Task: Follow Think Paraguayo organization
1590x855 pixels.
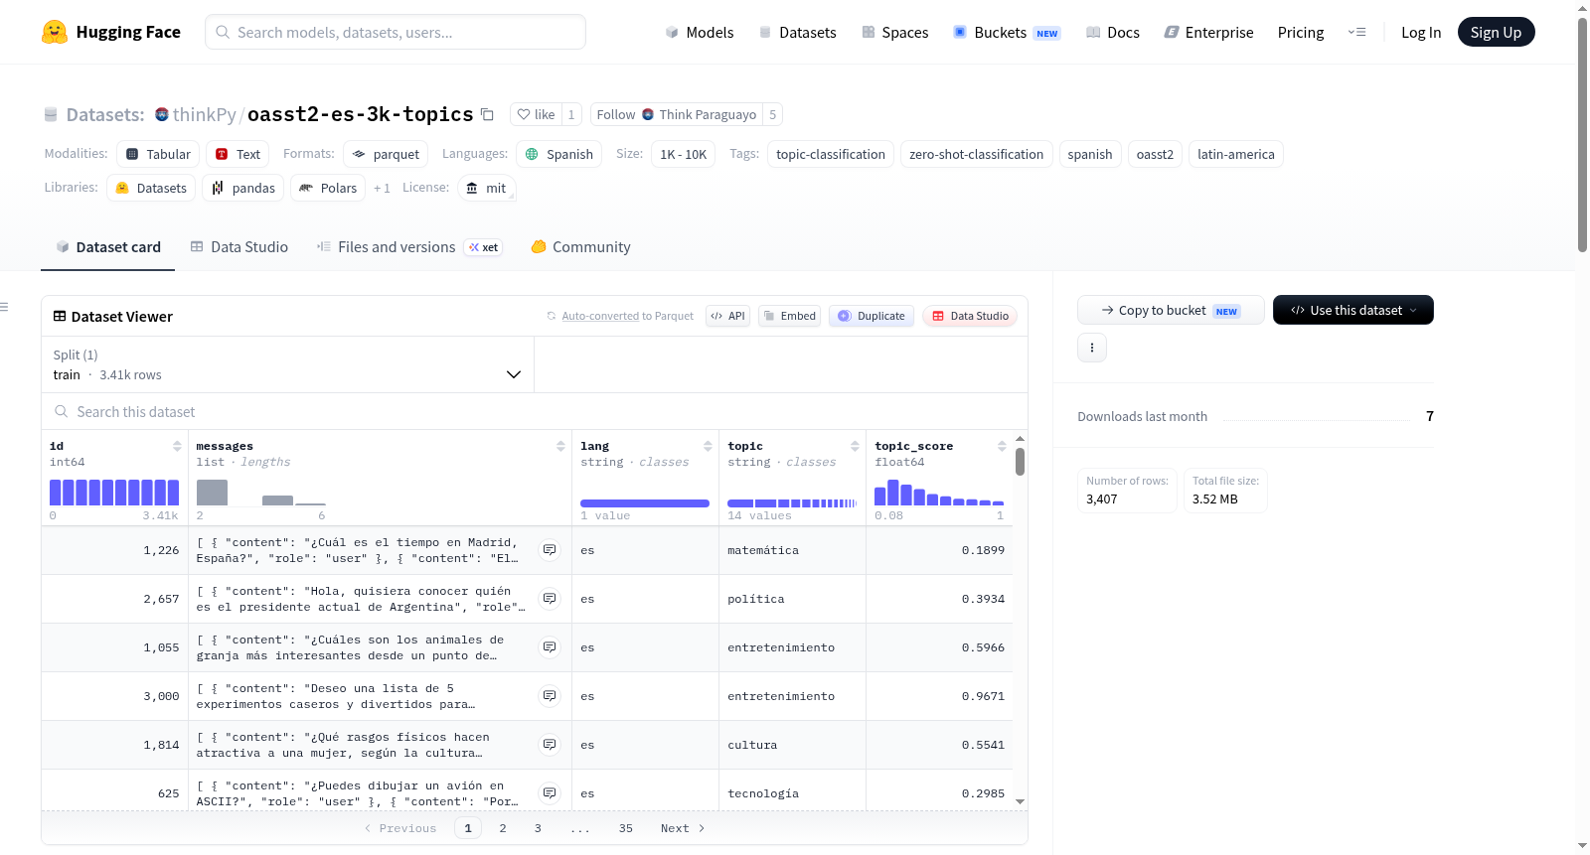Action: point(676,114)
